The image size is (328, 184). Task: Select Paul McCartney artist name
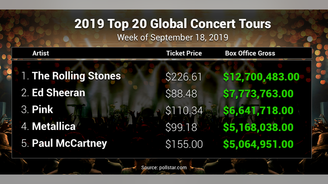69,144
